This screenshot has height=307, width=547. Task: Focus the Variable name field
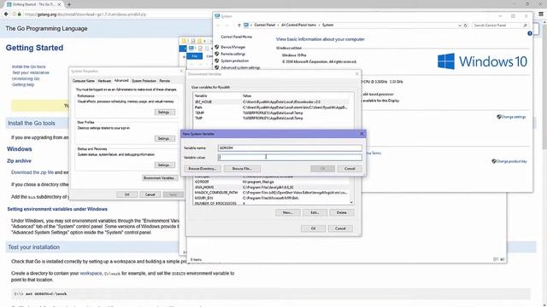[290, 148]
